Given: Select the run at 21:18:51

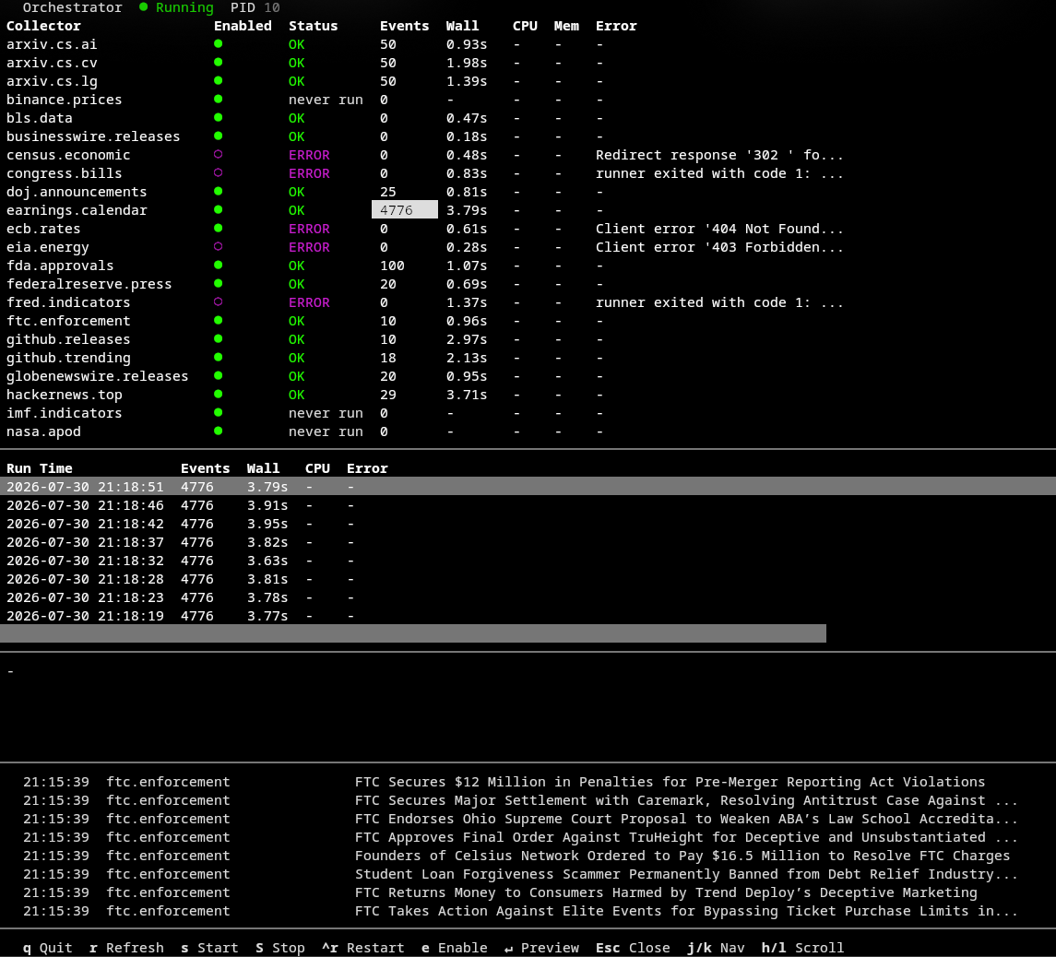Looking at the screenshot, I should point(528,486).
